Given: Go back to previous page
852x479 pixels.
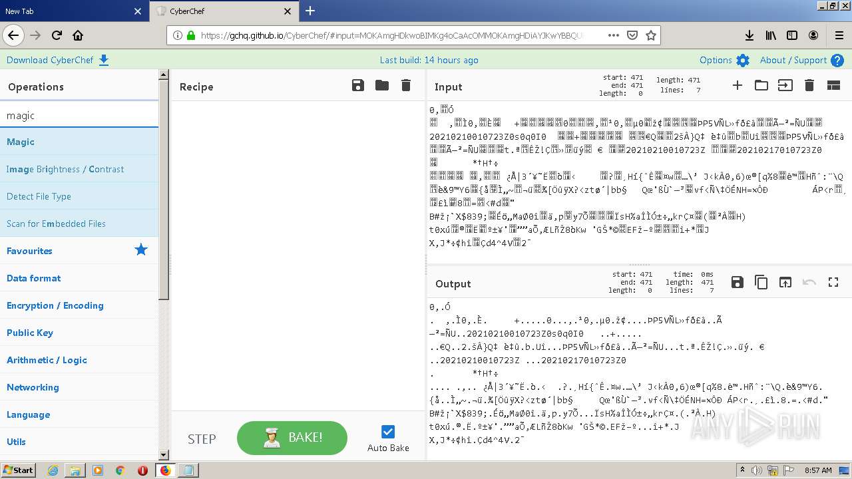Looking at the screenshot, I should click(x=14, y=35).
